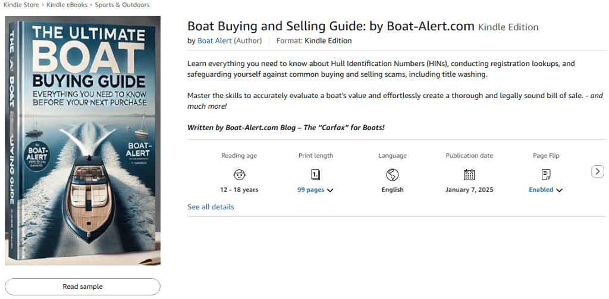Expand the 99 pages print length dropdown

tap(315, 190)
